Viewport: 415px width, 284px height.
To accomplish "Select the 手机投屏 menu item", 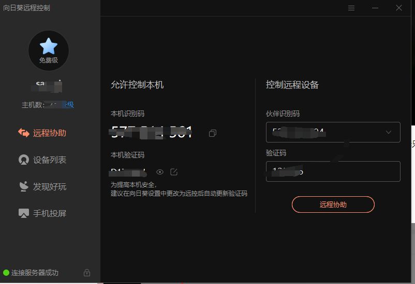I will point(42,213).
